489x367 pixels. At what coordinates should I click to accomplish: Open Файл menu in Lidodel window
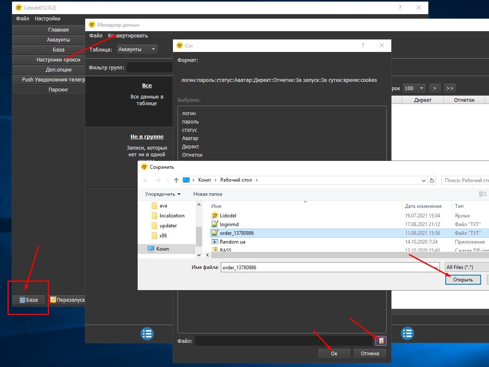click(x=22, y=19)
